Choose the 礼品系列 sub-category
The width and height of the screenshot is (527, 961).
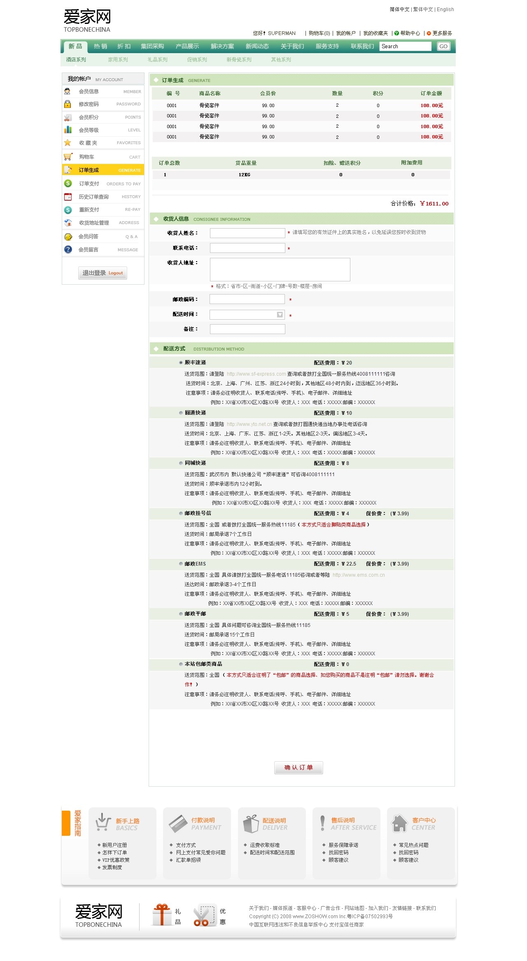coord(158,60)
